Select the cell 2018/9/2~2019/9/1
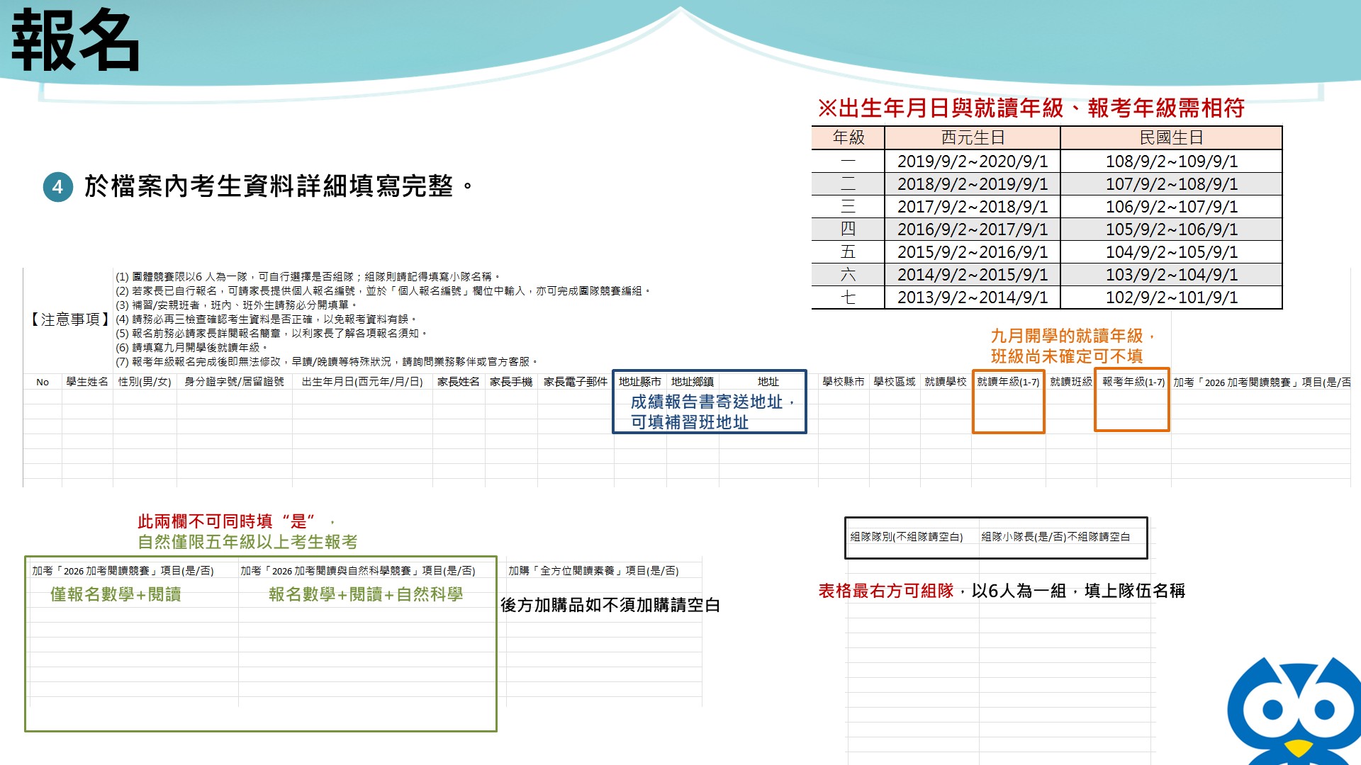The height and width of the screenshot is (765, 1361). point(973,183)
